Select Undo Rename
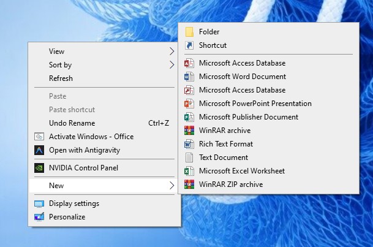This screenshot has width=373, height=247. pos(104,123)
